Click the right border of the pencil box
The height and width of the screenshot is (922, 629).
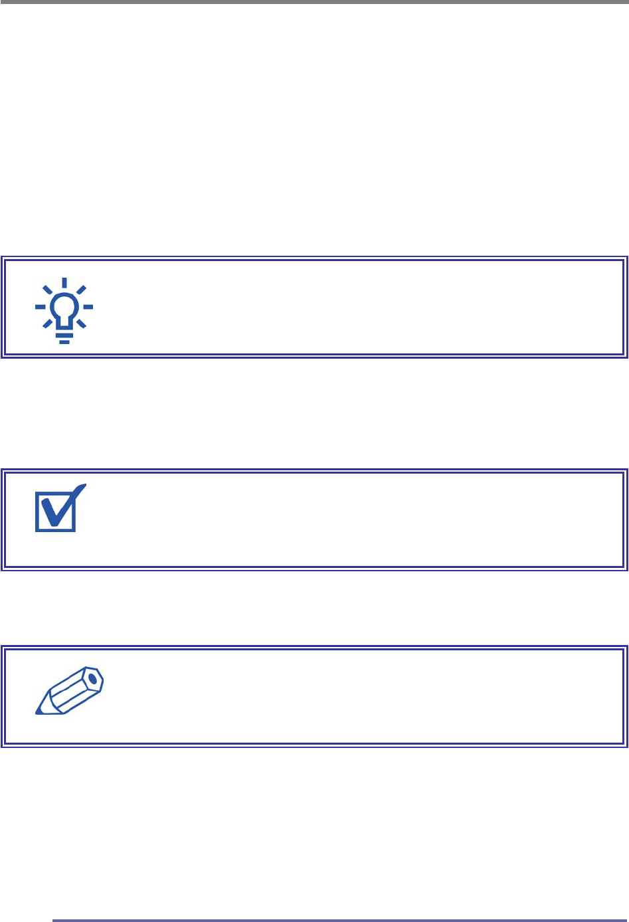point(625,695)
